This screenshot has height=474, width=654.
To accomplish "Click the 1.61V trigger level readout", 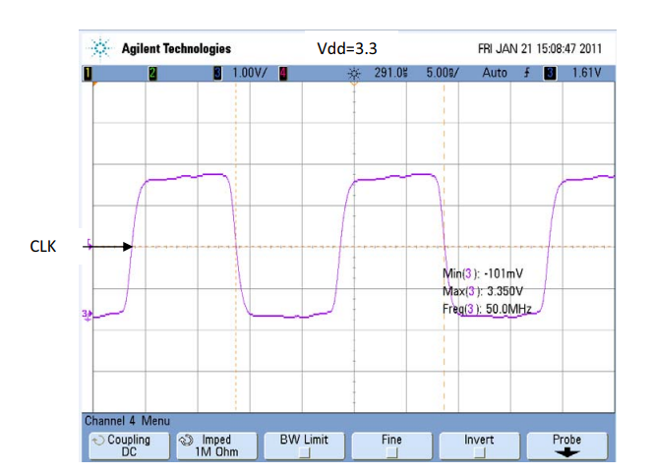I will point(587,73).
